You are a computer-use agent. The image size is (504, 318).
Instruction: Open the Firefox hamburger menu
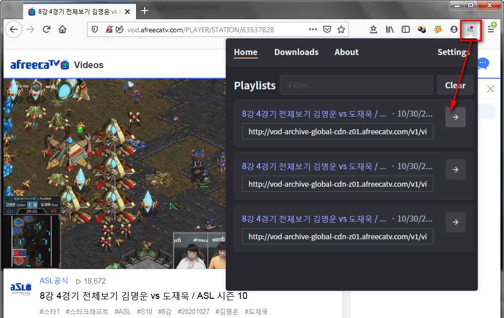click(491, 30)
